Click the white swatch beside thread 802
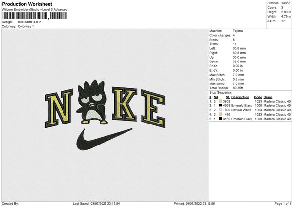This screenshot has width=293, height=207. [x=220, y=110]
